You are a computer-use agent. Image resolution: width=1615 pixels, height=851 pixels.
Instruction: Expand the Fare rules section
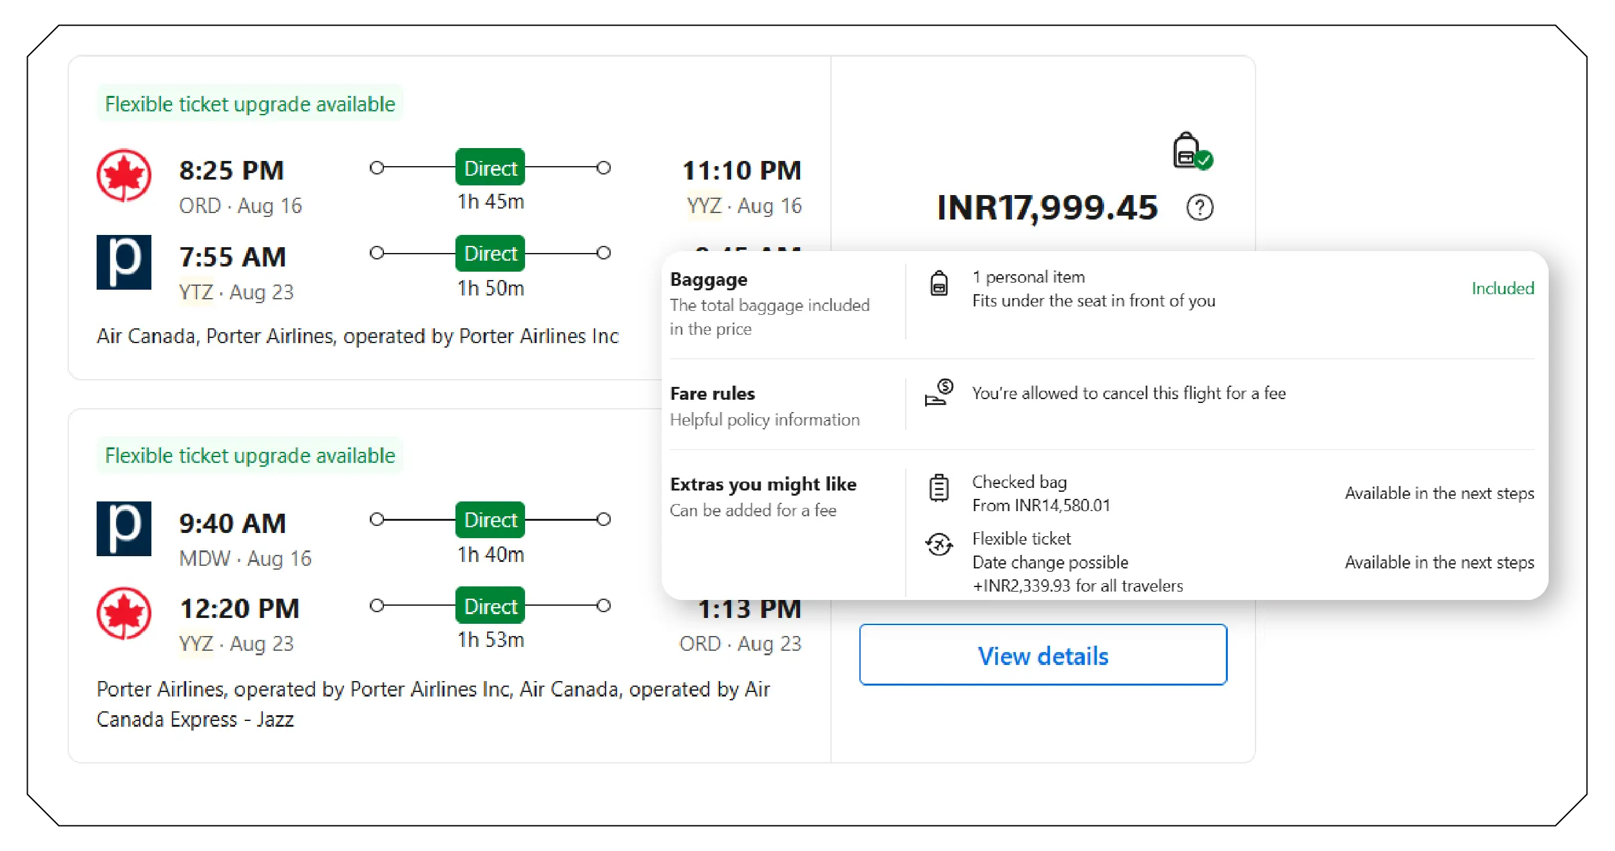712,393
